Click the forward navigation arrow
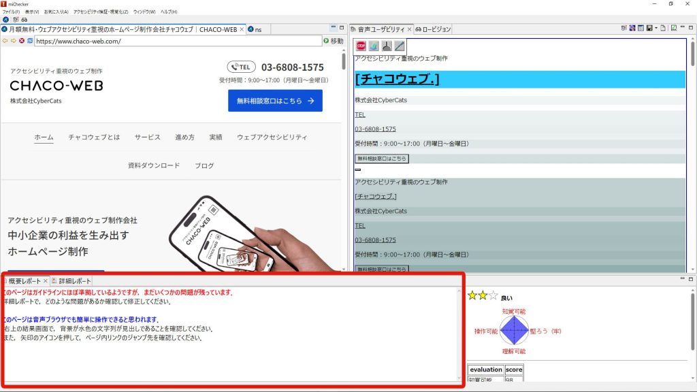Viewport: 697px width, 392px height. tap(13, 41)
